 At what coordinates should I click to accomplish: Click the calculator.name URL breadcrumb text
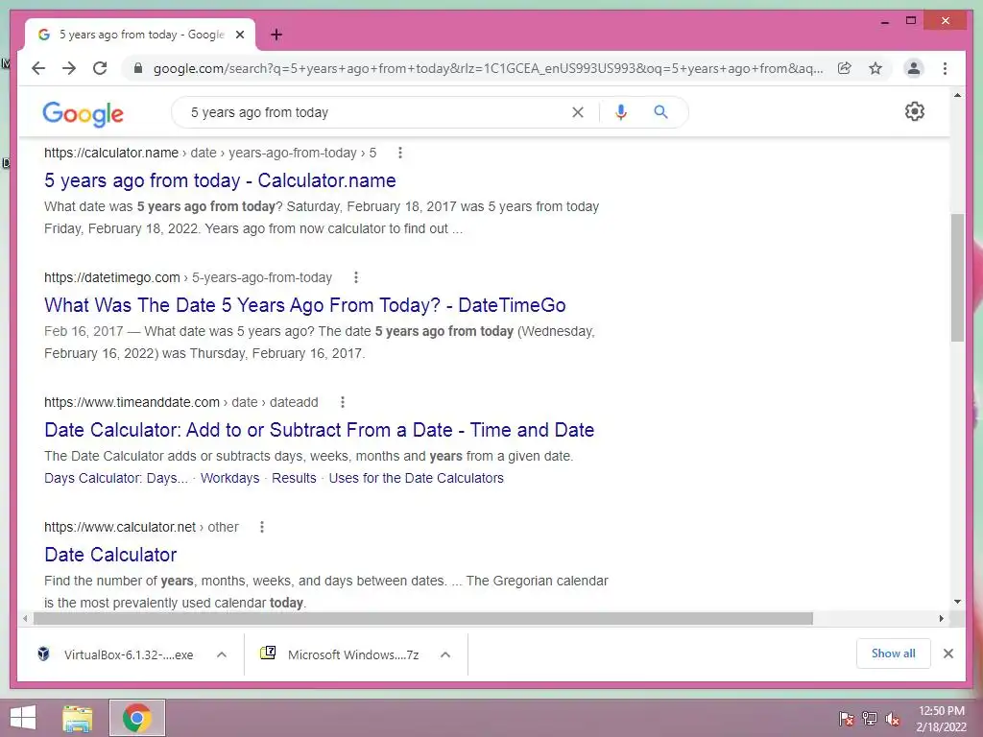coord(210,153)
